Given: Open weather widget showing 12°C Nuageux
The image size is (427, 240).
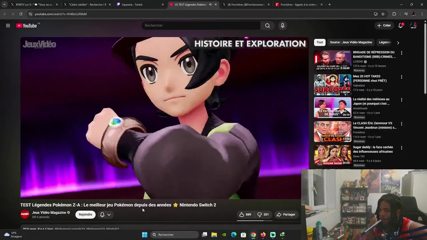Looking at the screenshot, I should coord(13,235).
